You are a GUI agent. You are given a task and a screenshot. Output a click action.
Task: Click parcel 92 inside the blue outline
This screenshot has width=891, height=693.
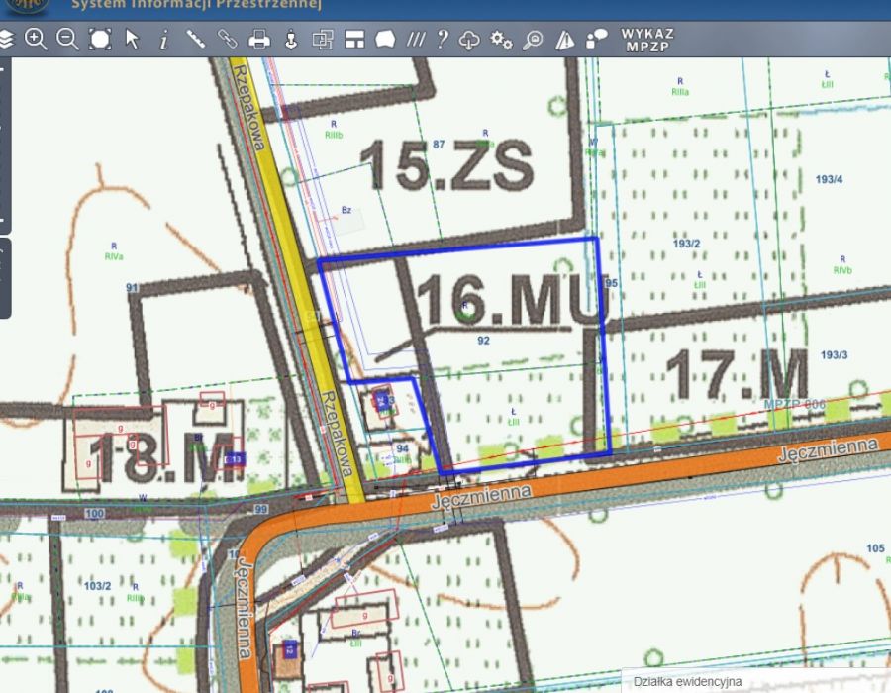(x=484, y=341)
